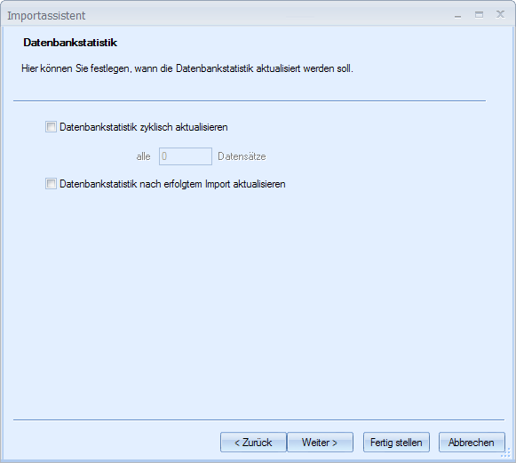
Task: Close the Importassistent dialog with X
Action: click(500, 14)
